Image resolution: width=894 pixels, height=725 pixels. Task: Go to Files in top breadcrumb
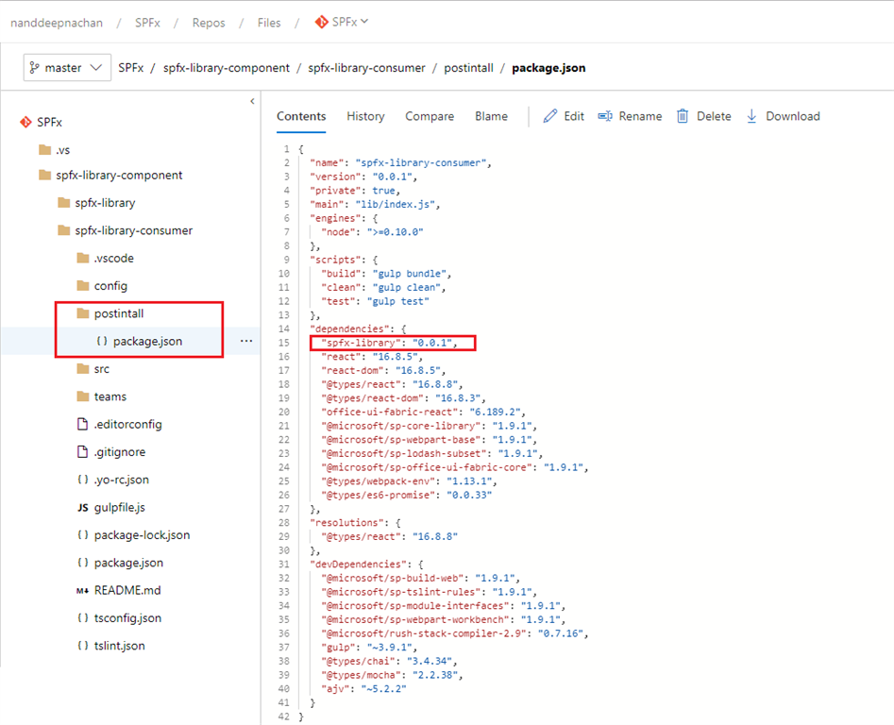pyautogui.click(x=269, y=23)
